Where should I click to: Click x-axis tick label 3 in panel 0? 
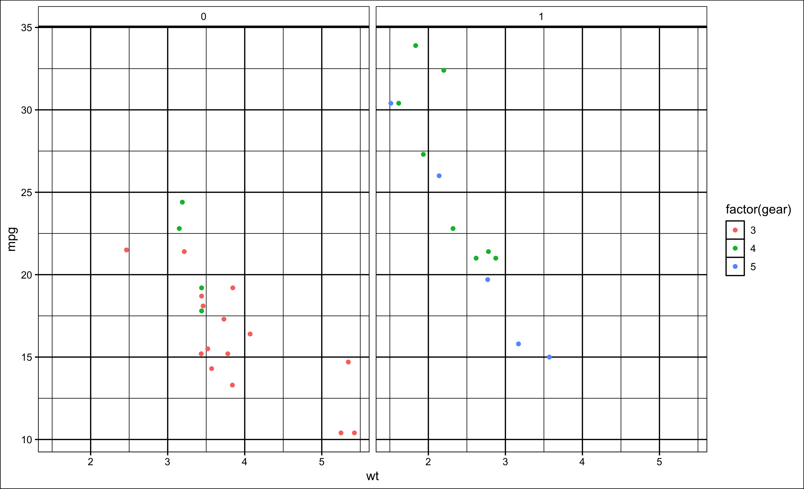click(168, 462)
